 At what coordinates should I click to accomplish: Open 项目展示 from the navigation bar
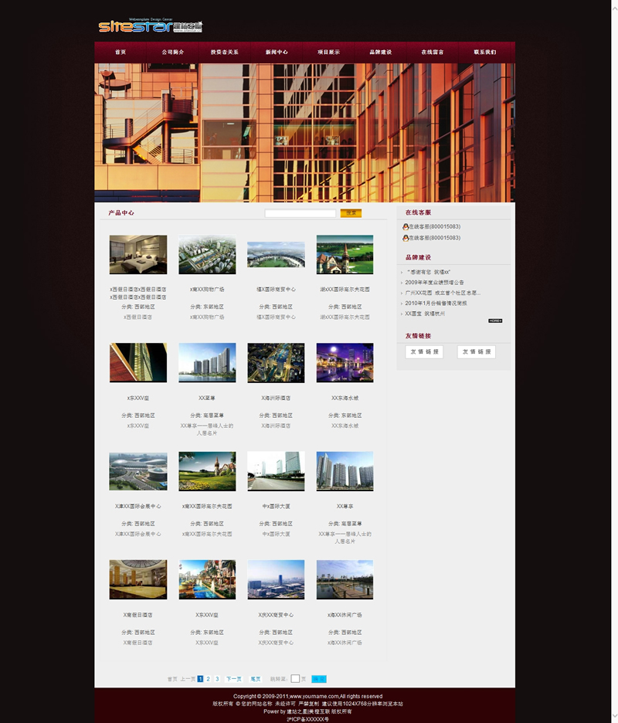tap(328, 53)
